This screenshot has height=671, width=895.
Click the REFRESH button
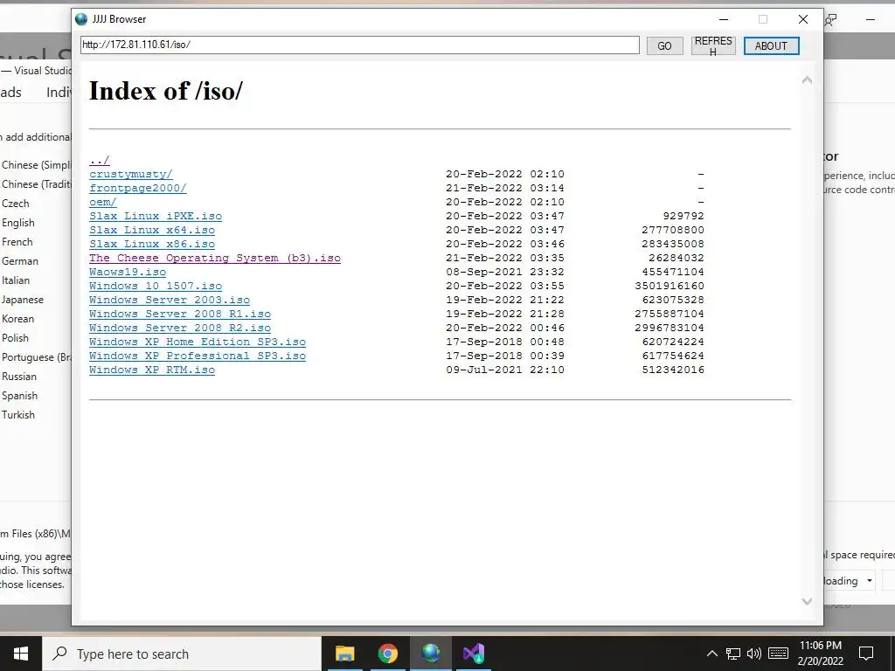pos(713,45)
